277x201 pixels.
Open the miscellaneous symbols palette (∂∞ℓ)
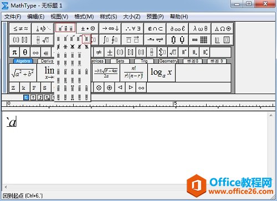coord(178,28)
